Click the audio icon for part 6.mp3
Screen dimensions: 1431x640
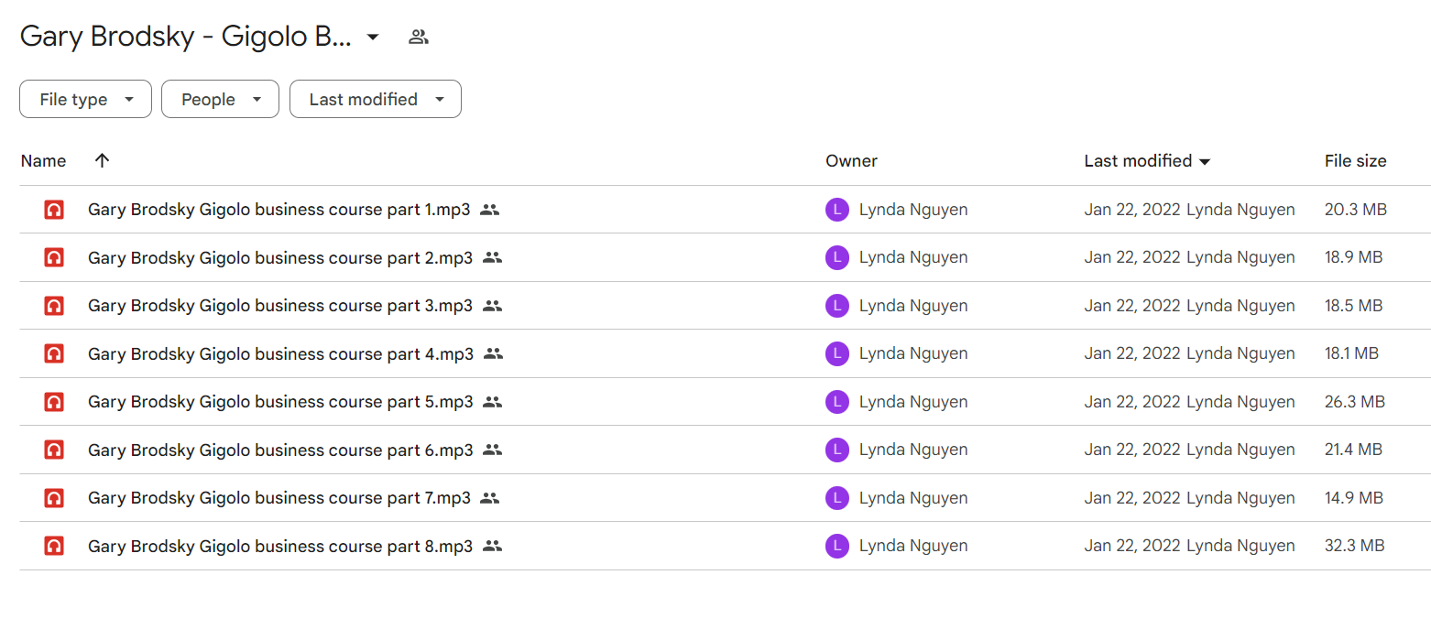pos(54,450)
